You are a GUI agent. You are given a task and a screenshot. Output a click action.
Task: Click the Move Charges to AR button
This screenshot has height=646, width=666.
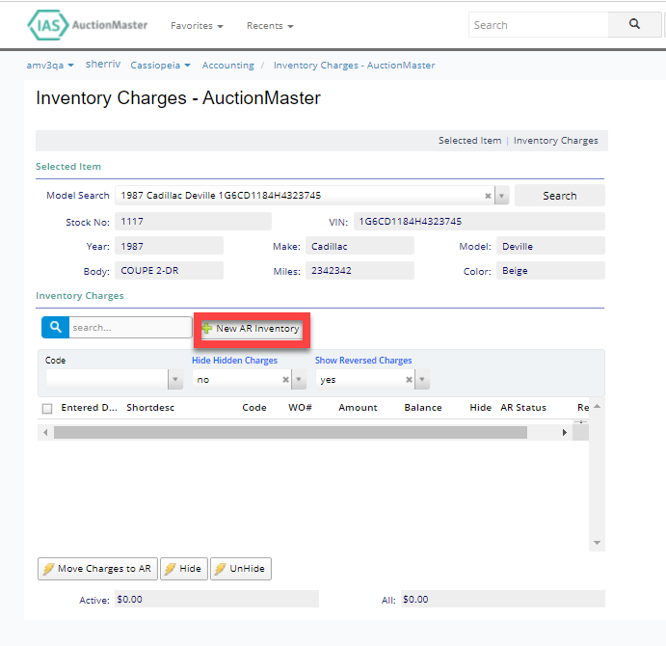pos(97,569)
